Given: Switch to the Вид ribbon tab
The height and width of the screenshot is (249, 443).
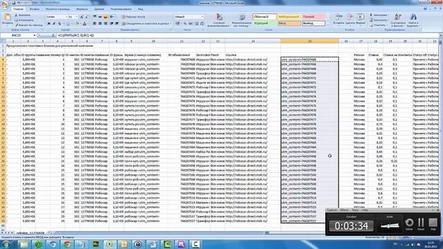Looking at the screenshot, I should (x=141, y=9).
